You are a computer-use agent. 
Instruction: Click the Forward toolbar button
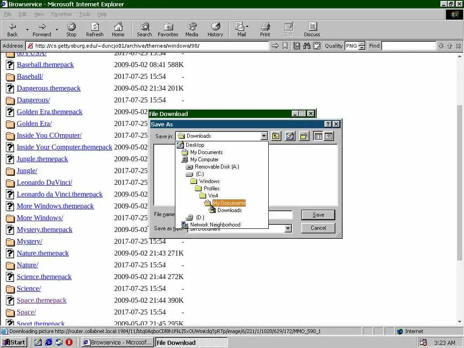42,29
